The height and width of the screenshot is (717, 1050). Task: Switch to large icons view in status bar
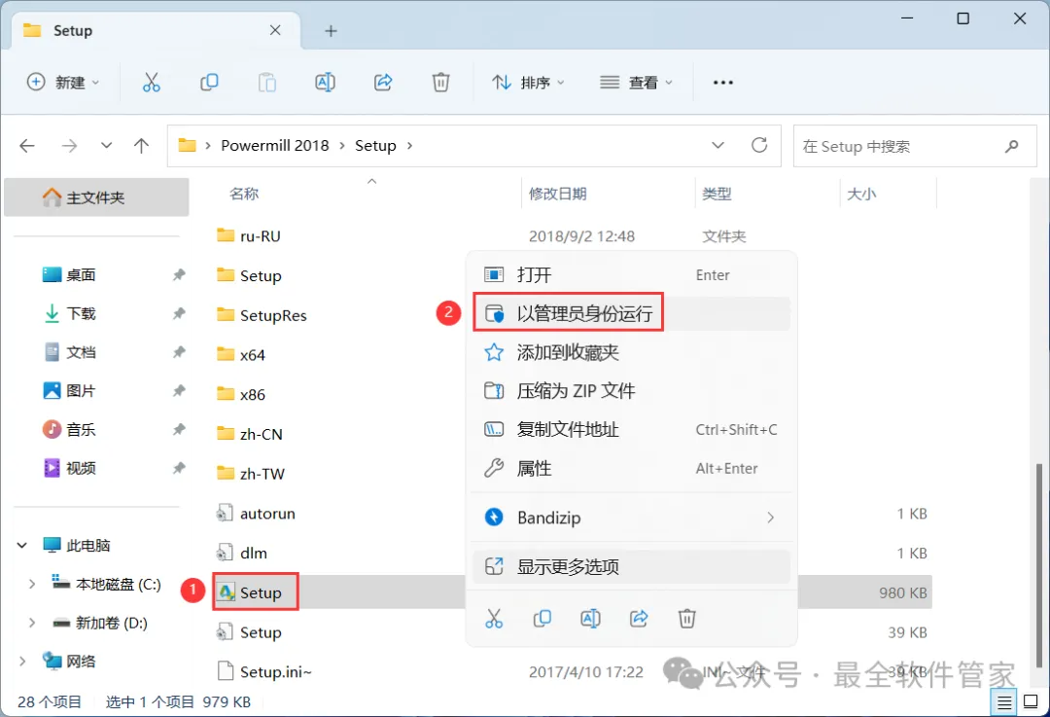[1032, 702]
